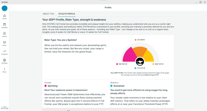
Task: Click the pink Sprinting strength dot
Action: (x=46, y=86)
